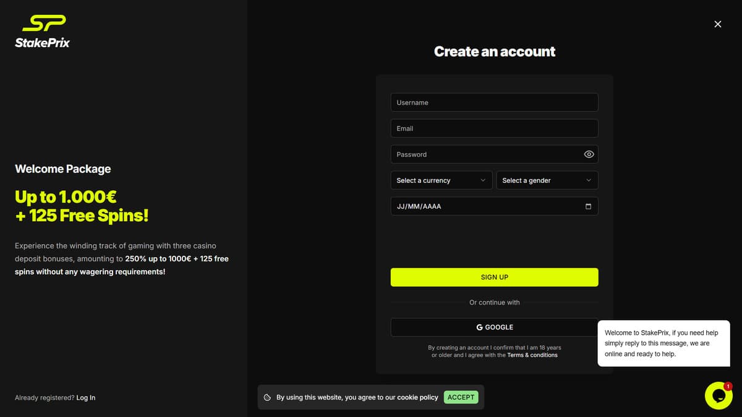Image resolution: width=742 pixels, height=417 pixels.
Task: Submit with the SIGN UP button
Action: pos(494,277)
